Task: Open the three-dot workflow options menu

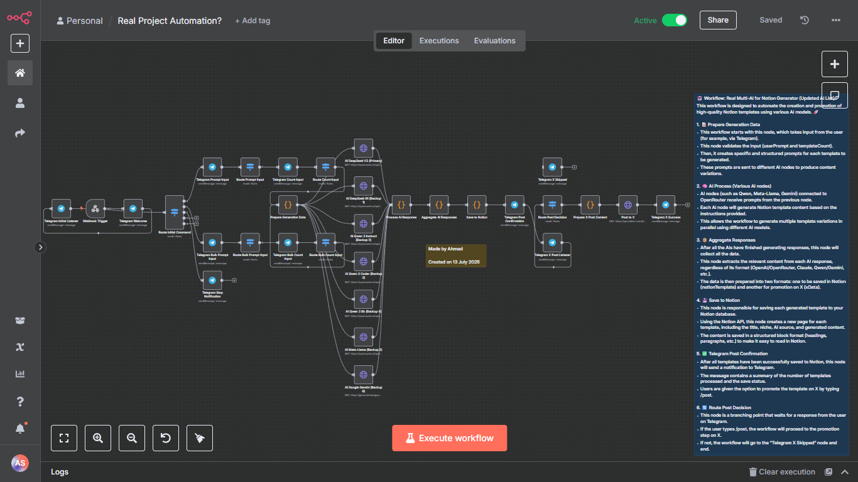Action: (835, 20)
